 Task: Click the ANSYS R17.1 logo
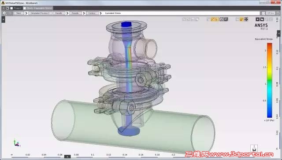pos(261,26)
